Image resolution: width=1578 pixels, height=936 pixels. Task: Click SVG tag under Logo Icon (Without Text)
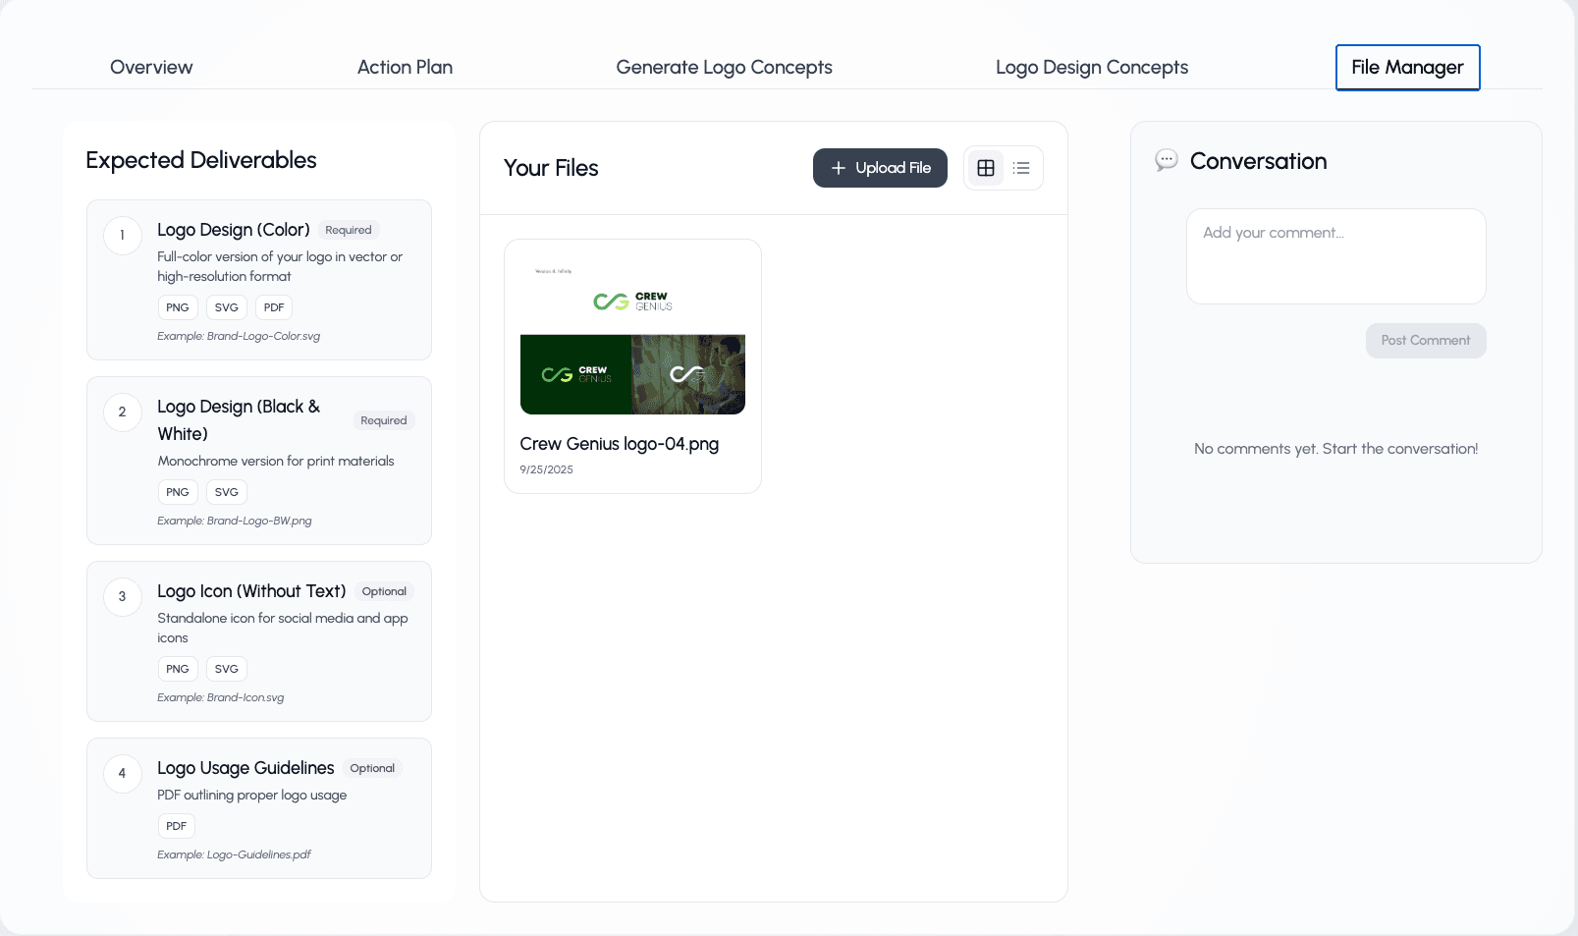tap(227, 669)
